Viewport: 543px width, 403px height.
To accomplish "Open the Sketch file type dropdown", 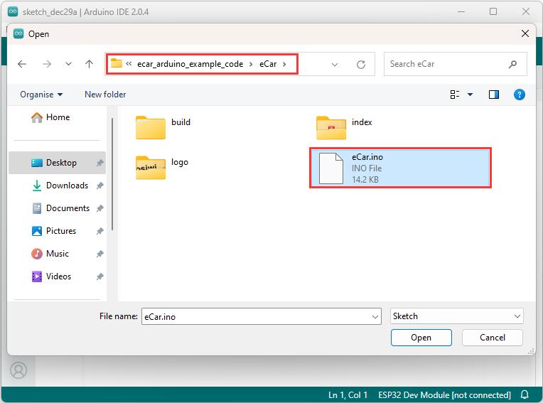I will click(456, 316).
